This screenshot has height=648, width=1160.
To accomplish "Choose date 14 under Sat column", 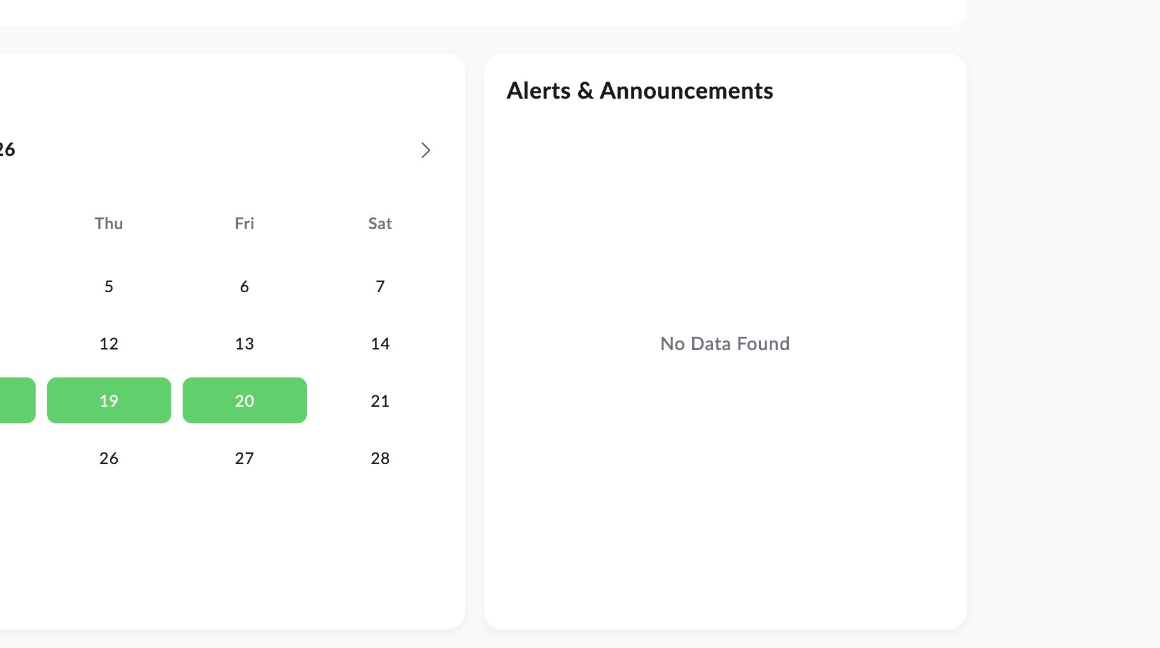I will [380, 343].
